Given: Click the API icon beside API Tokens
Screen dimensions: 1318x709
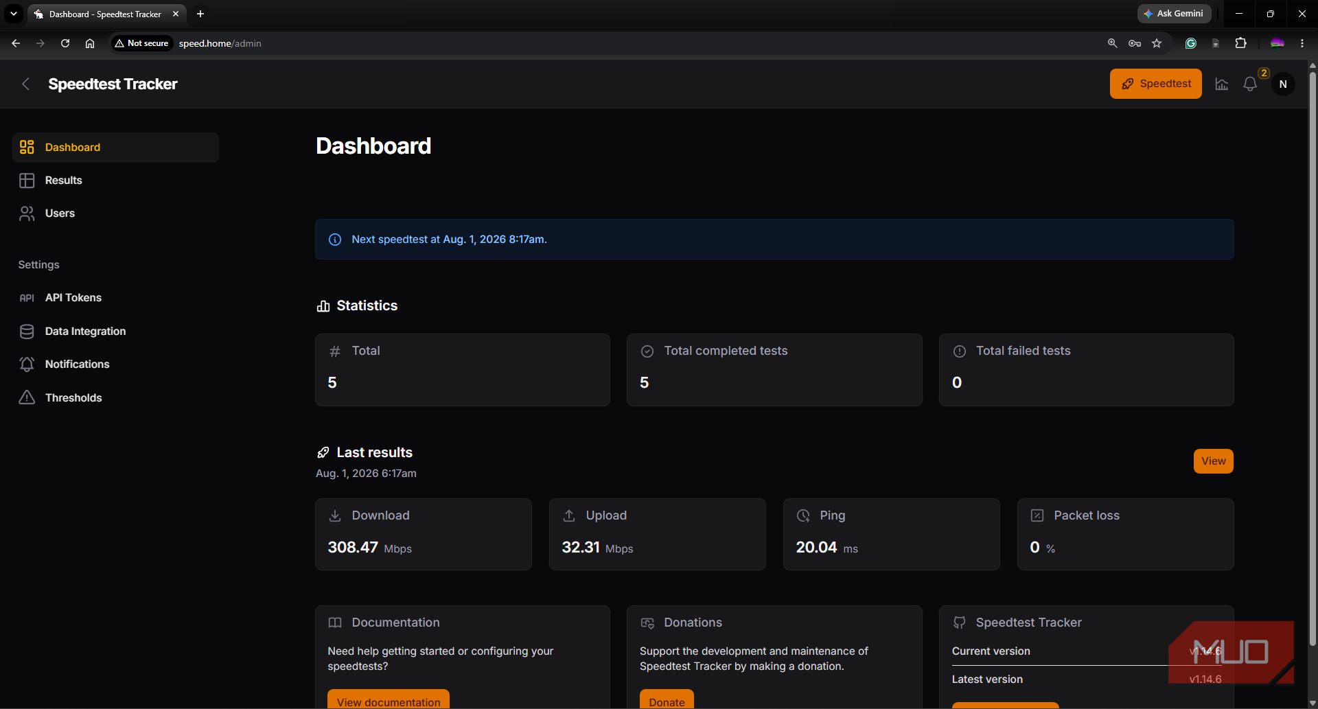Looking at the screenshot, I should point(27,298).
